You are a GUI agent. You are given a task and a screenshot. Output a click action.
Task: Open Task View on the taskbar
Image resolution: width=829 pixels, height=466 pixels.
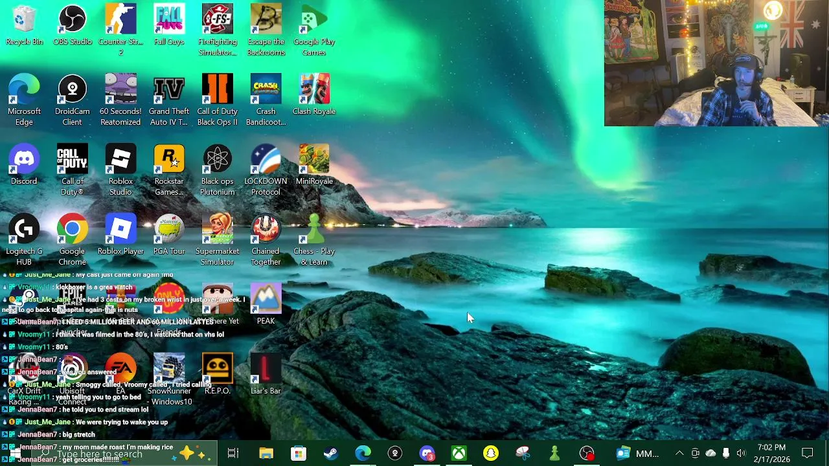(x=233, y=454)
